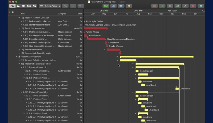Click the Effort column header

pos(80,14)
